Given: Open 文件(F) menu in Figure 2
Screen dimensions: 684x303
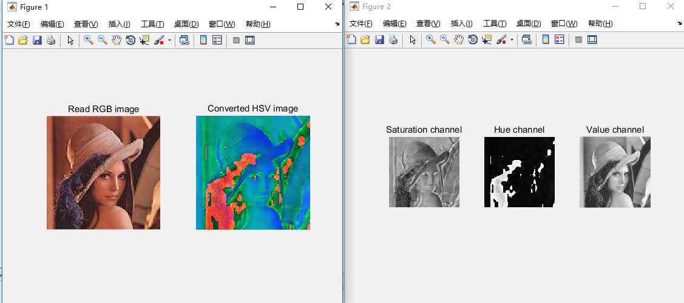Looking at the screenshot, I should (x=361, y=24).
